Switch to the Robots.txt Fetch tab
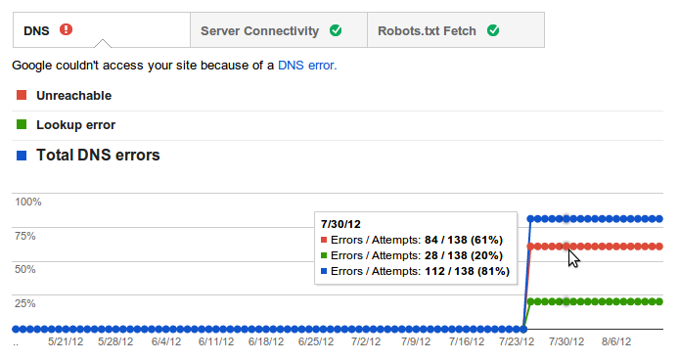Screen dimensions: 679x361 (x=456, y=30)
